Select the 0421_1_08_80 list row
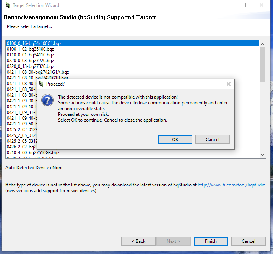The height and width of the screenshot is (254, 273). [21, 95]
